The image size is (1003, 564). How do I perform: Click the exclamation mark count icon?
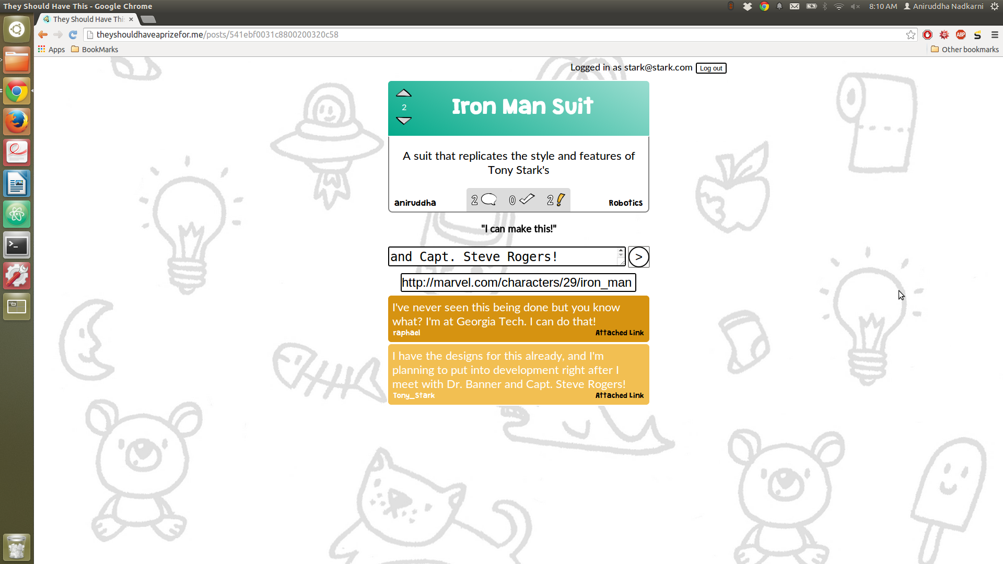coord(560,199)
